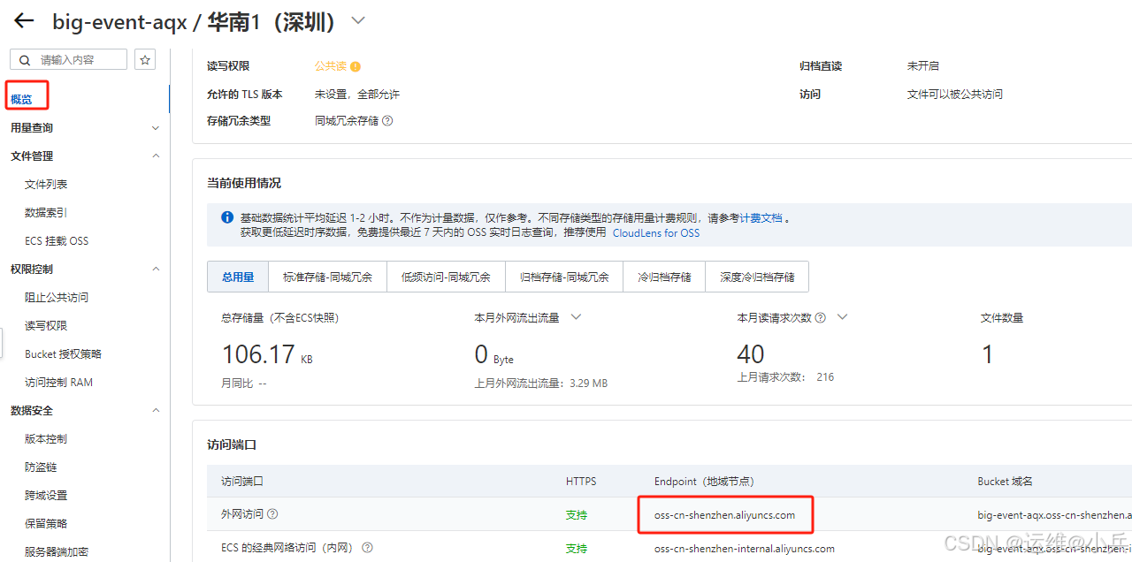Image resolution: width=1132 pixels, height=562 pixels.
Task: Open 保留策略 in sidebar
Action: [46, 524]
